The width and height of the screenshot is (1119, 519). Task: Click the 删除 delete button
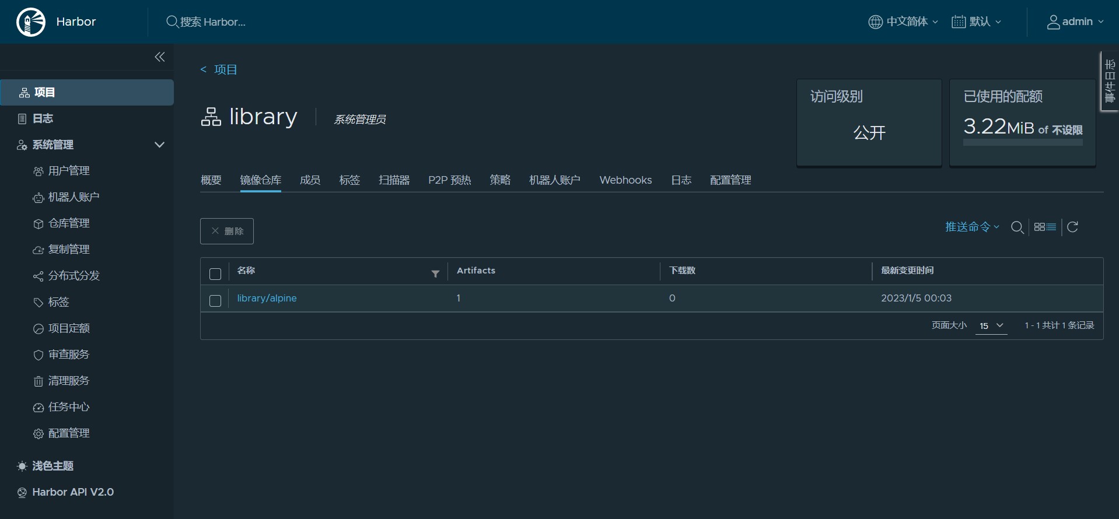pyautogui.click(x=227, y=231)
